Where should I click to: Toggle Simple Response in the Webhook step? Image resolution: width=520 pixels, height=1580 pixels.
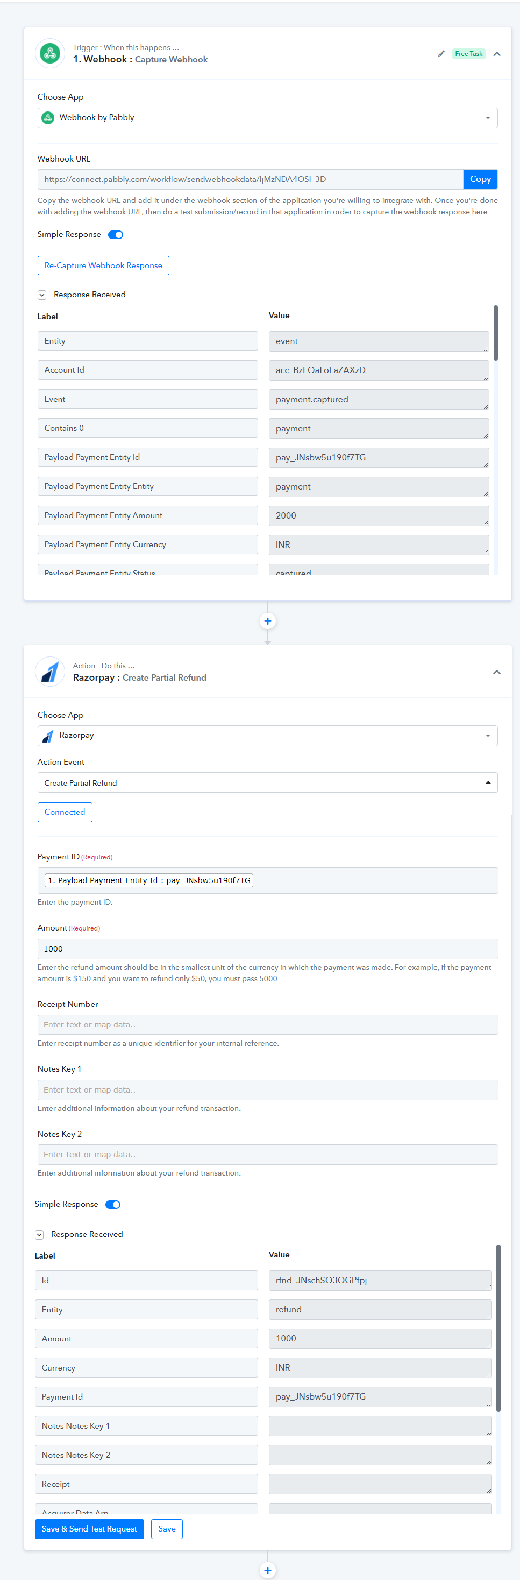click(x=116, y=235)
